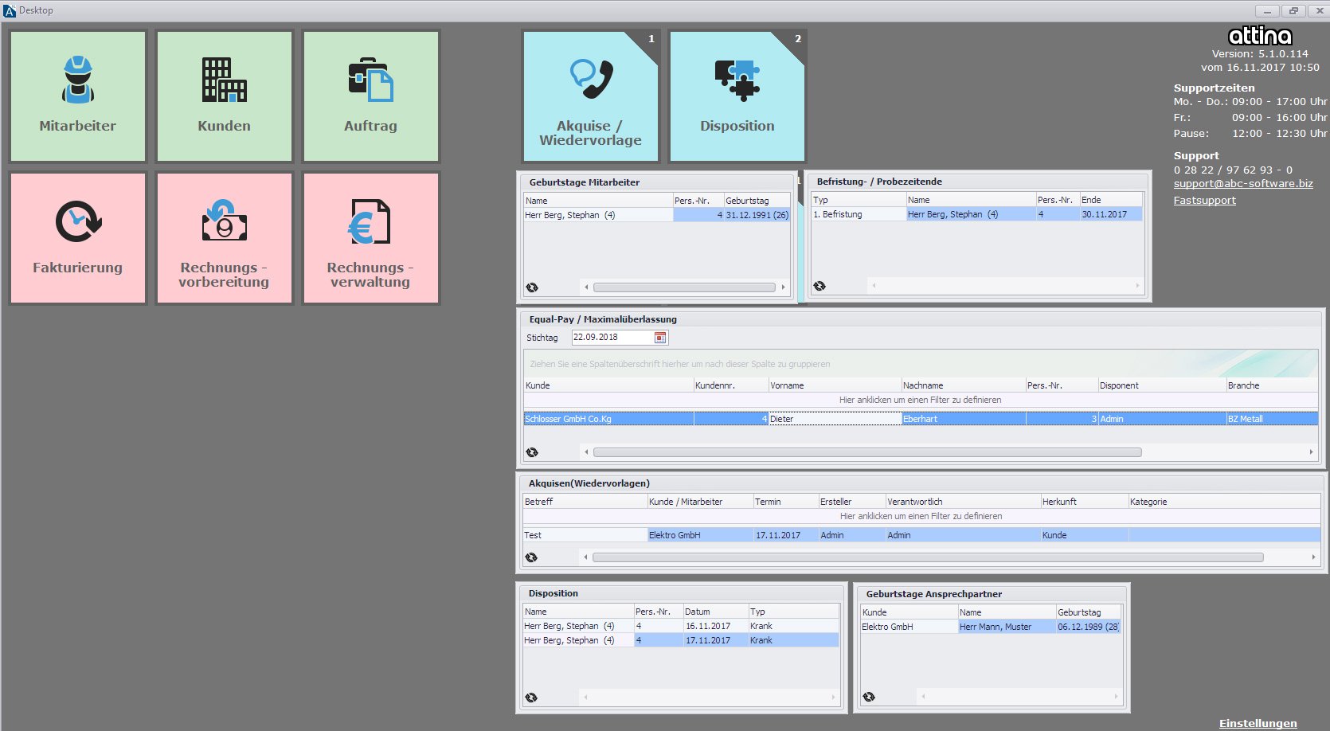
Task: Click the Akquisen filter definition row
Action: pos(921,516)
